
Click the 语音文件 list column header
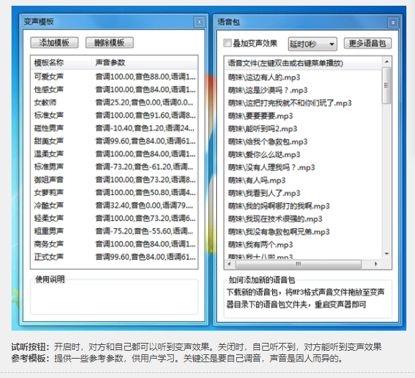click(x=303, y=63)
